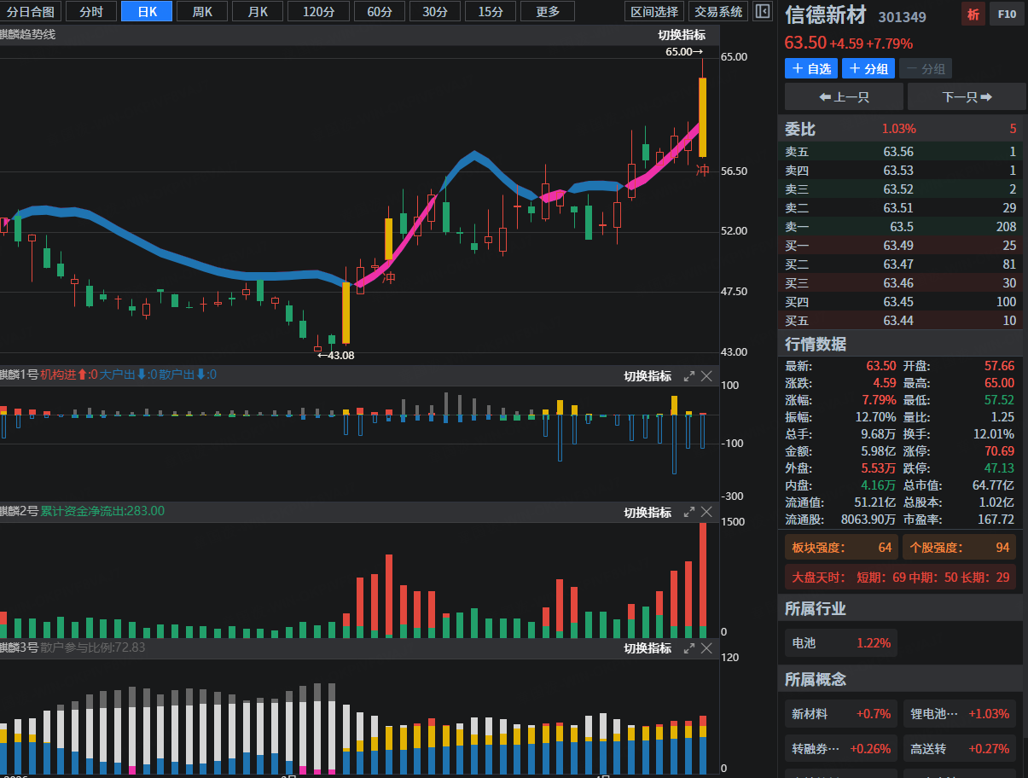
Task: Close the 麒麟1号 indicator panel
Action: pyautogui.click(x=706, y=376)
